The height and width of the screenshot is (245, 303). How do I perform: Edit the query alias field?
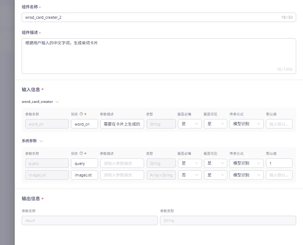pyautogui.click(x=84, y=163)
